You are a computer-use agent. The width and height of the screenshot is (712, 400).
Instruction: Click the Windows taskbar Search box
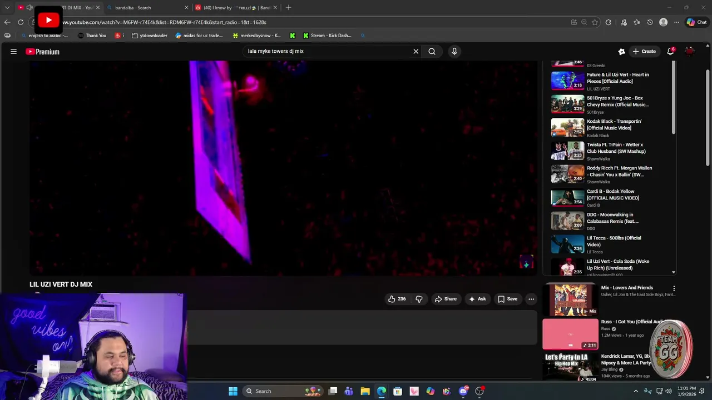pyautogui.click(x=284, y=391)
